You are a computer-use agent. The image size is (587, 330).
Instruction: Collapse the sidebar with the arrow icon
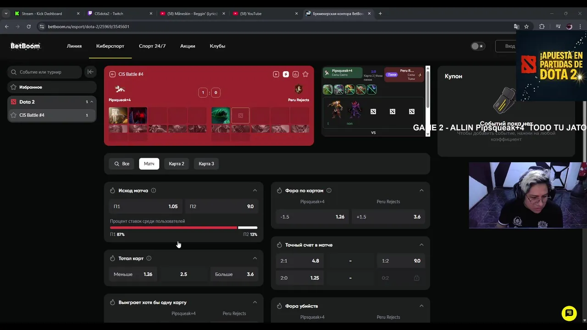[x=90, y=72]
